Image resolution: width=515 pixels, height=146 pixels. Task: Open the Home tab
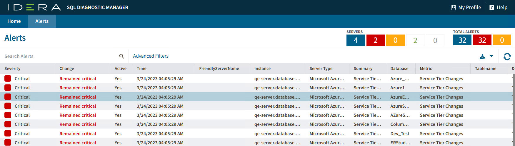pyautogui.click(x=14, y=21)
